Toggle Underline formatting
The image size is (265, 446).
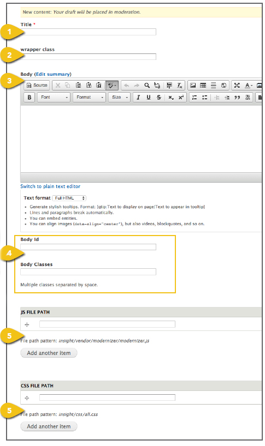[x=149, y=97]
